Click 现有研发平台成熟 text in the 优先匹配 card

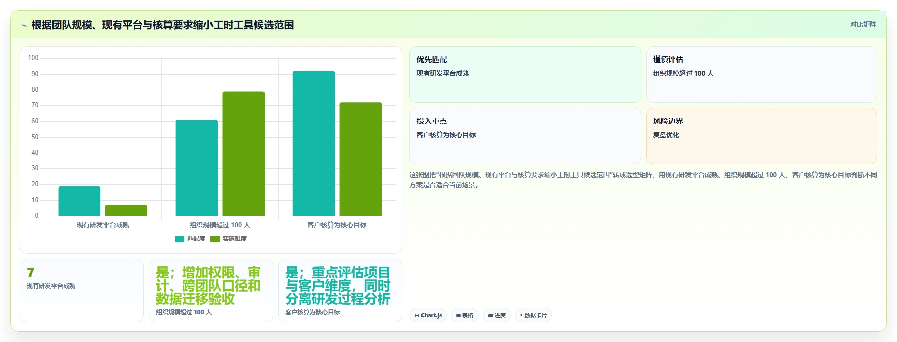(443, 73)
